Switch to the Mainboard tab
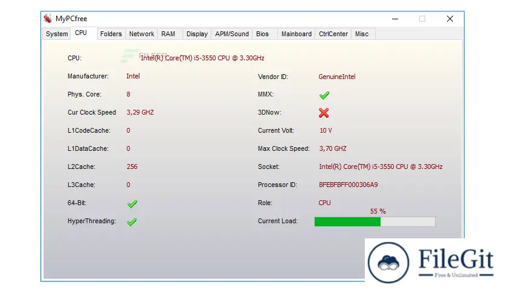505x292 pixels. 297,34
